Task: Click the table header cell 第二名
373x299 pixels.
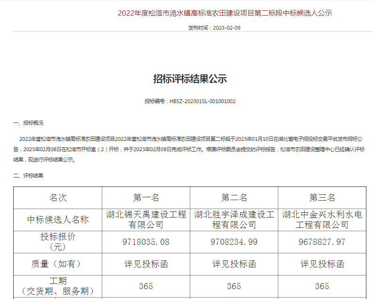Action: click(x=234, y=198)
